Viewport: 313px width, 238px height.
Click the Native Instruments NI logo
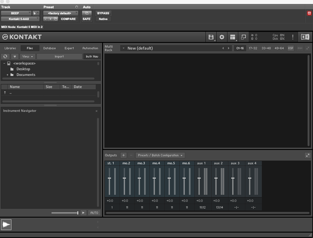305,37
